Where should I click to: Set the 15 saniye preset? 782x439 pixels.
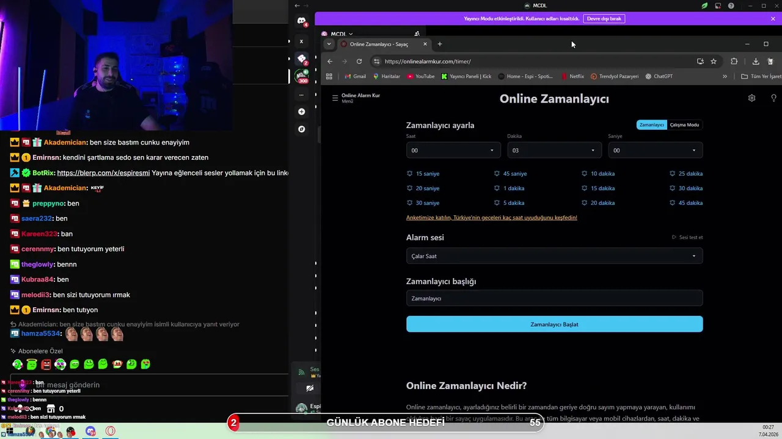coord(423,174)
